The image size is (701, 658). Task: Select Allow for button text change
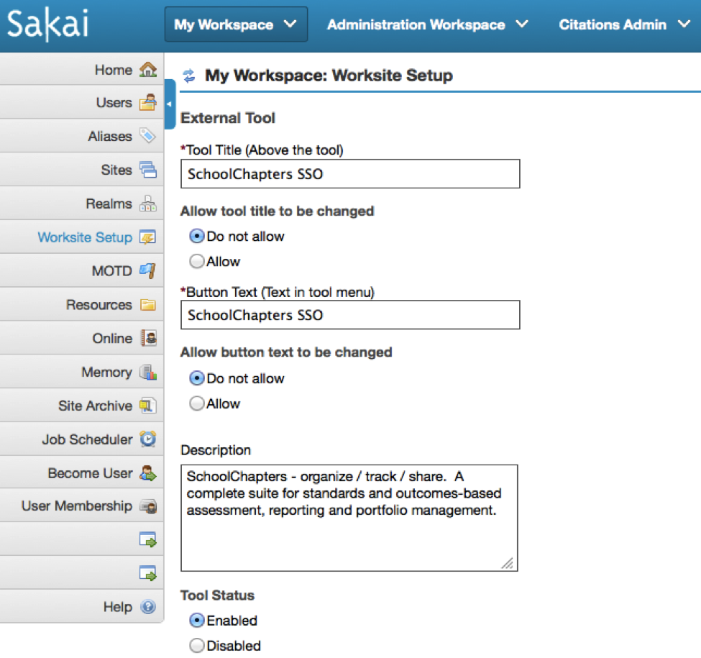[x=197, y=403]
